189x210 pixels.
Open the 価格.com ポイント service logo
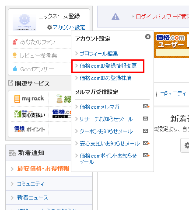[x=30, y=129]
